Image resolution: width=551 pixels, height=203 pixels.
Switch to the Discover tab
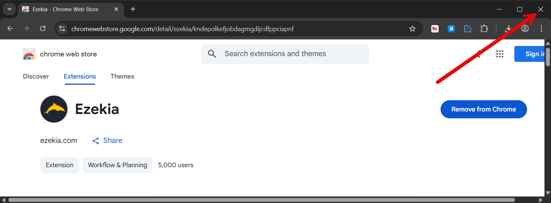click(x=36, y=76)
